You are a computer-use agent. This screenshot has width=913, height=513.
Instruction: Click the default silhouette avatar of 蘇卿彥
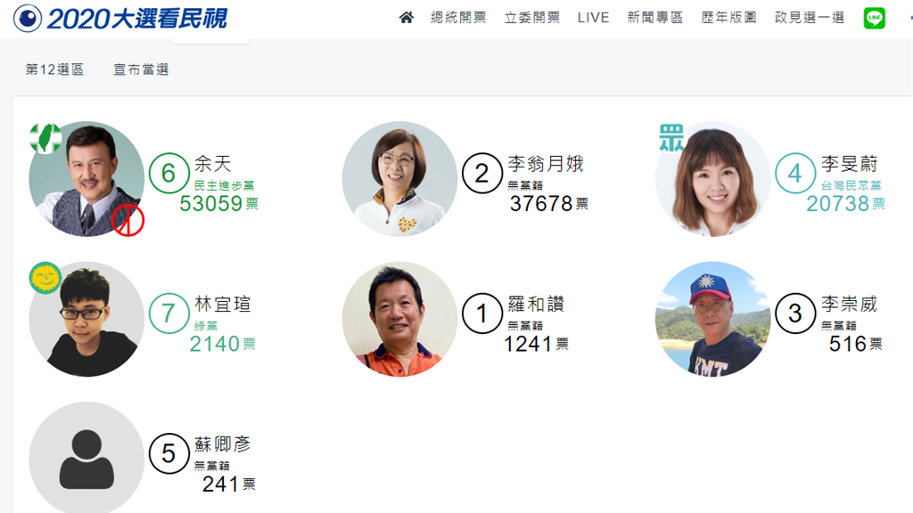click(x=86, y=458)
